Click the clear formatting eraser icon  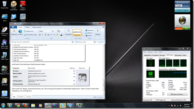pyautogui.click(x=59, y=31)
